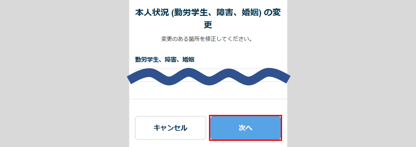Click the blue wavy omission line
The image size is (416, 147).
point(208,78)
